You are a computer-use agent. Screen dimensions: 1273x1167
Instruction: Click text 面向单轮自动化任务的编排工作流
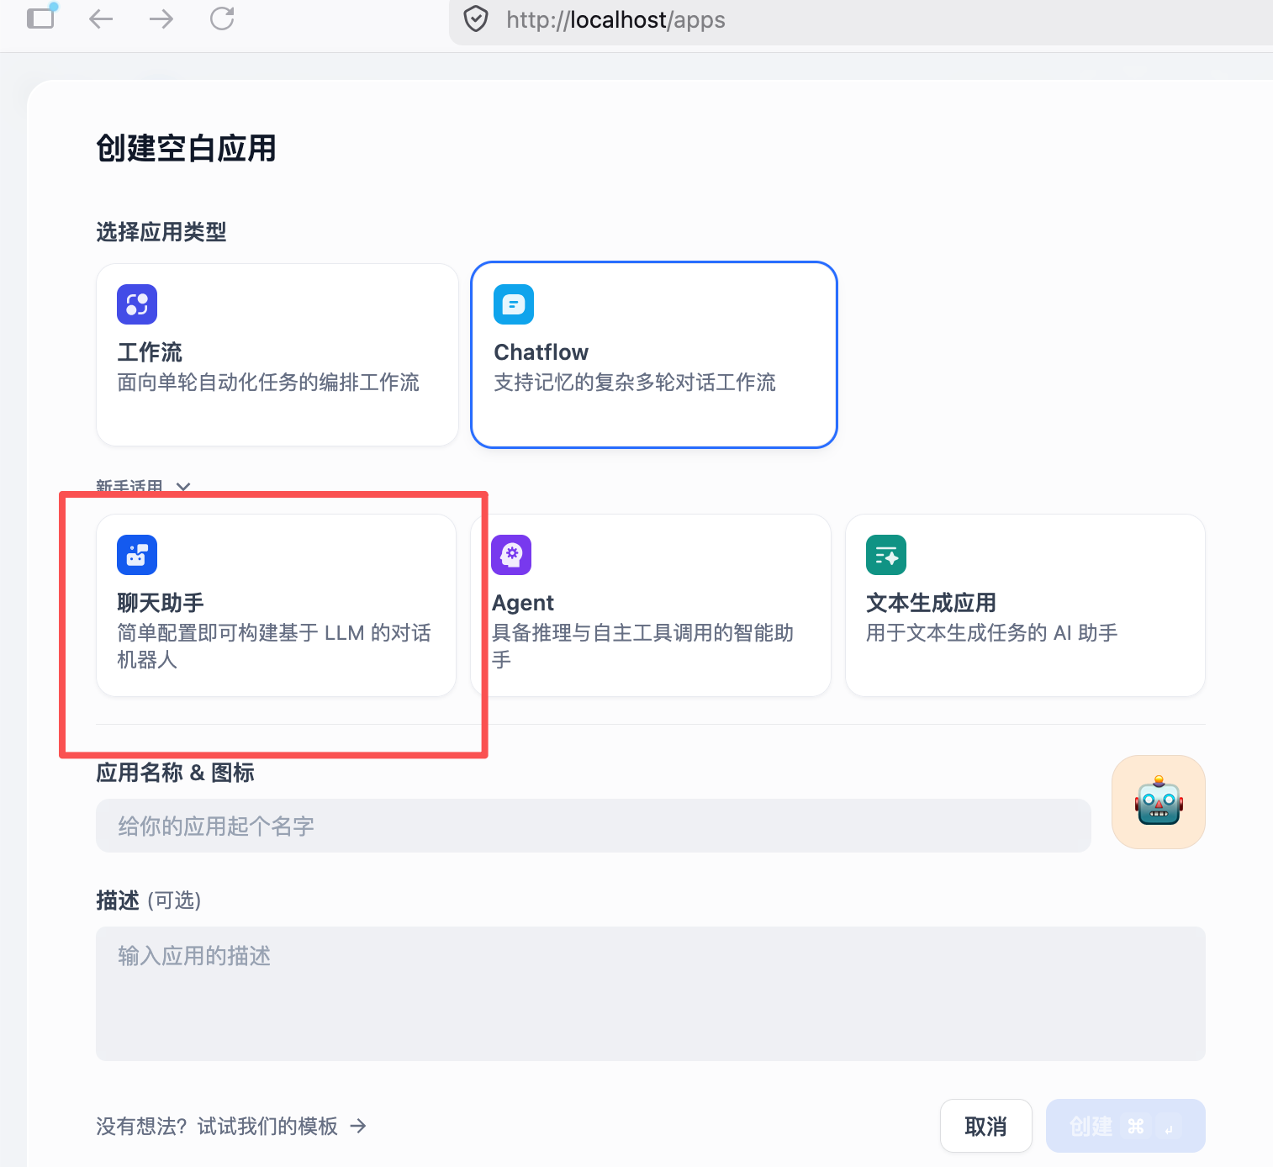click(x=268, y=383)
